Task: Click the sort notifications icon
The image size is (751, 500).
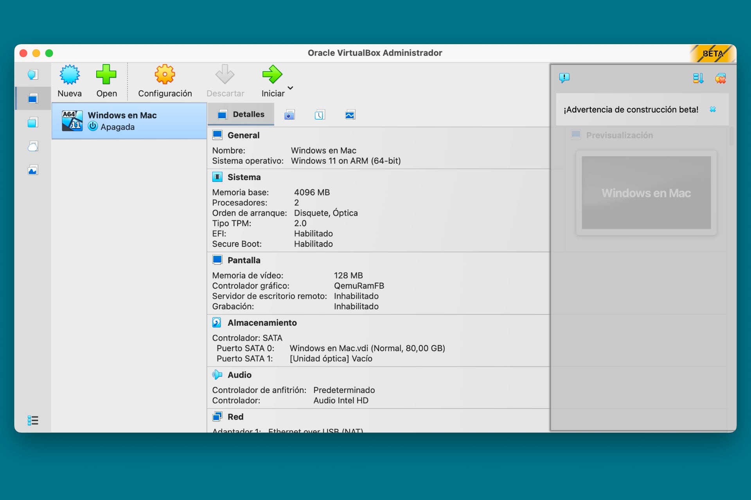Action: (698, 78)
